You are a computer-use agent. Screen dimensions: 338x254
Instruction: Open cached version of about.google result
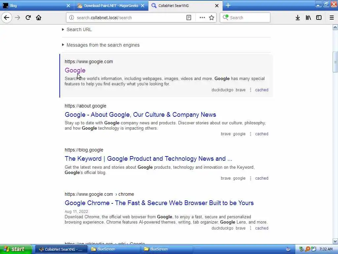[262, 134]
